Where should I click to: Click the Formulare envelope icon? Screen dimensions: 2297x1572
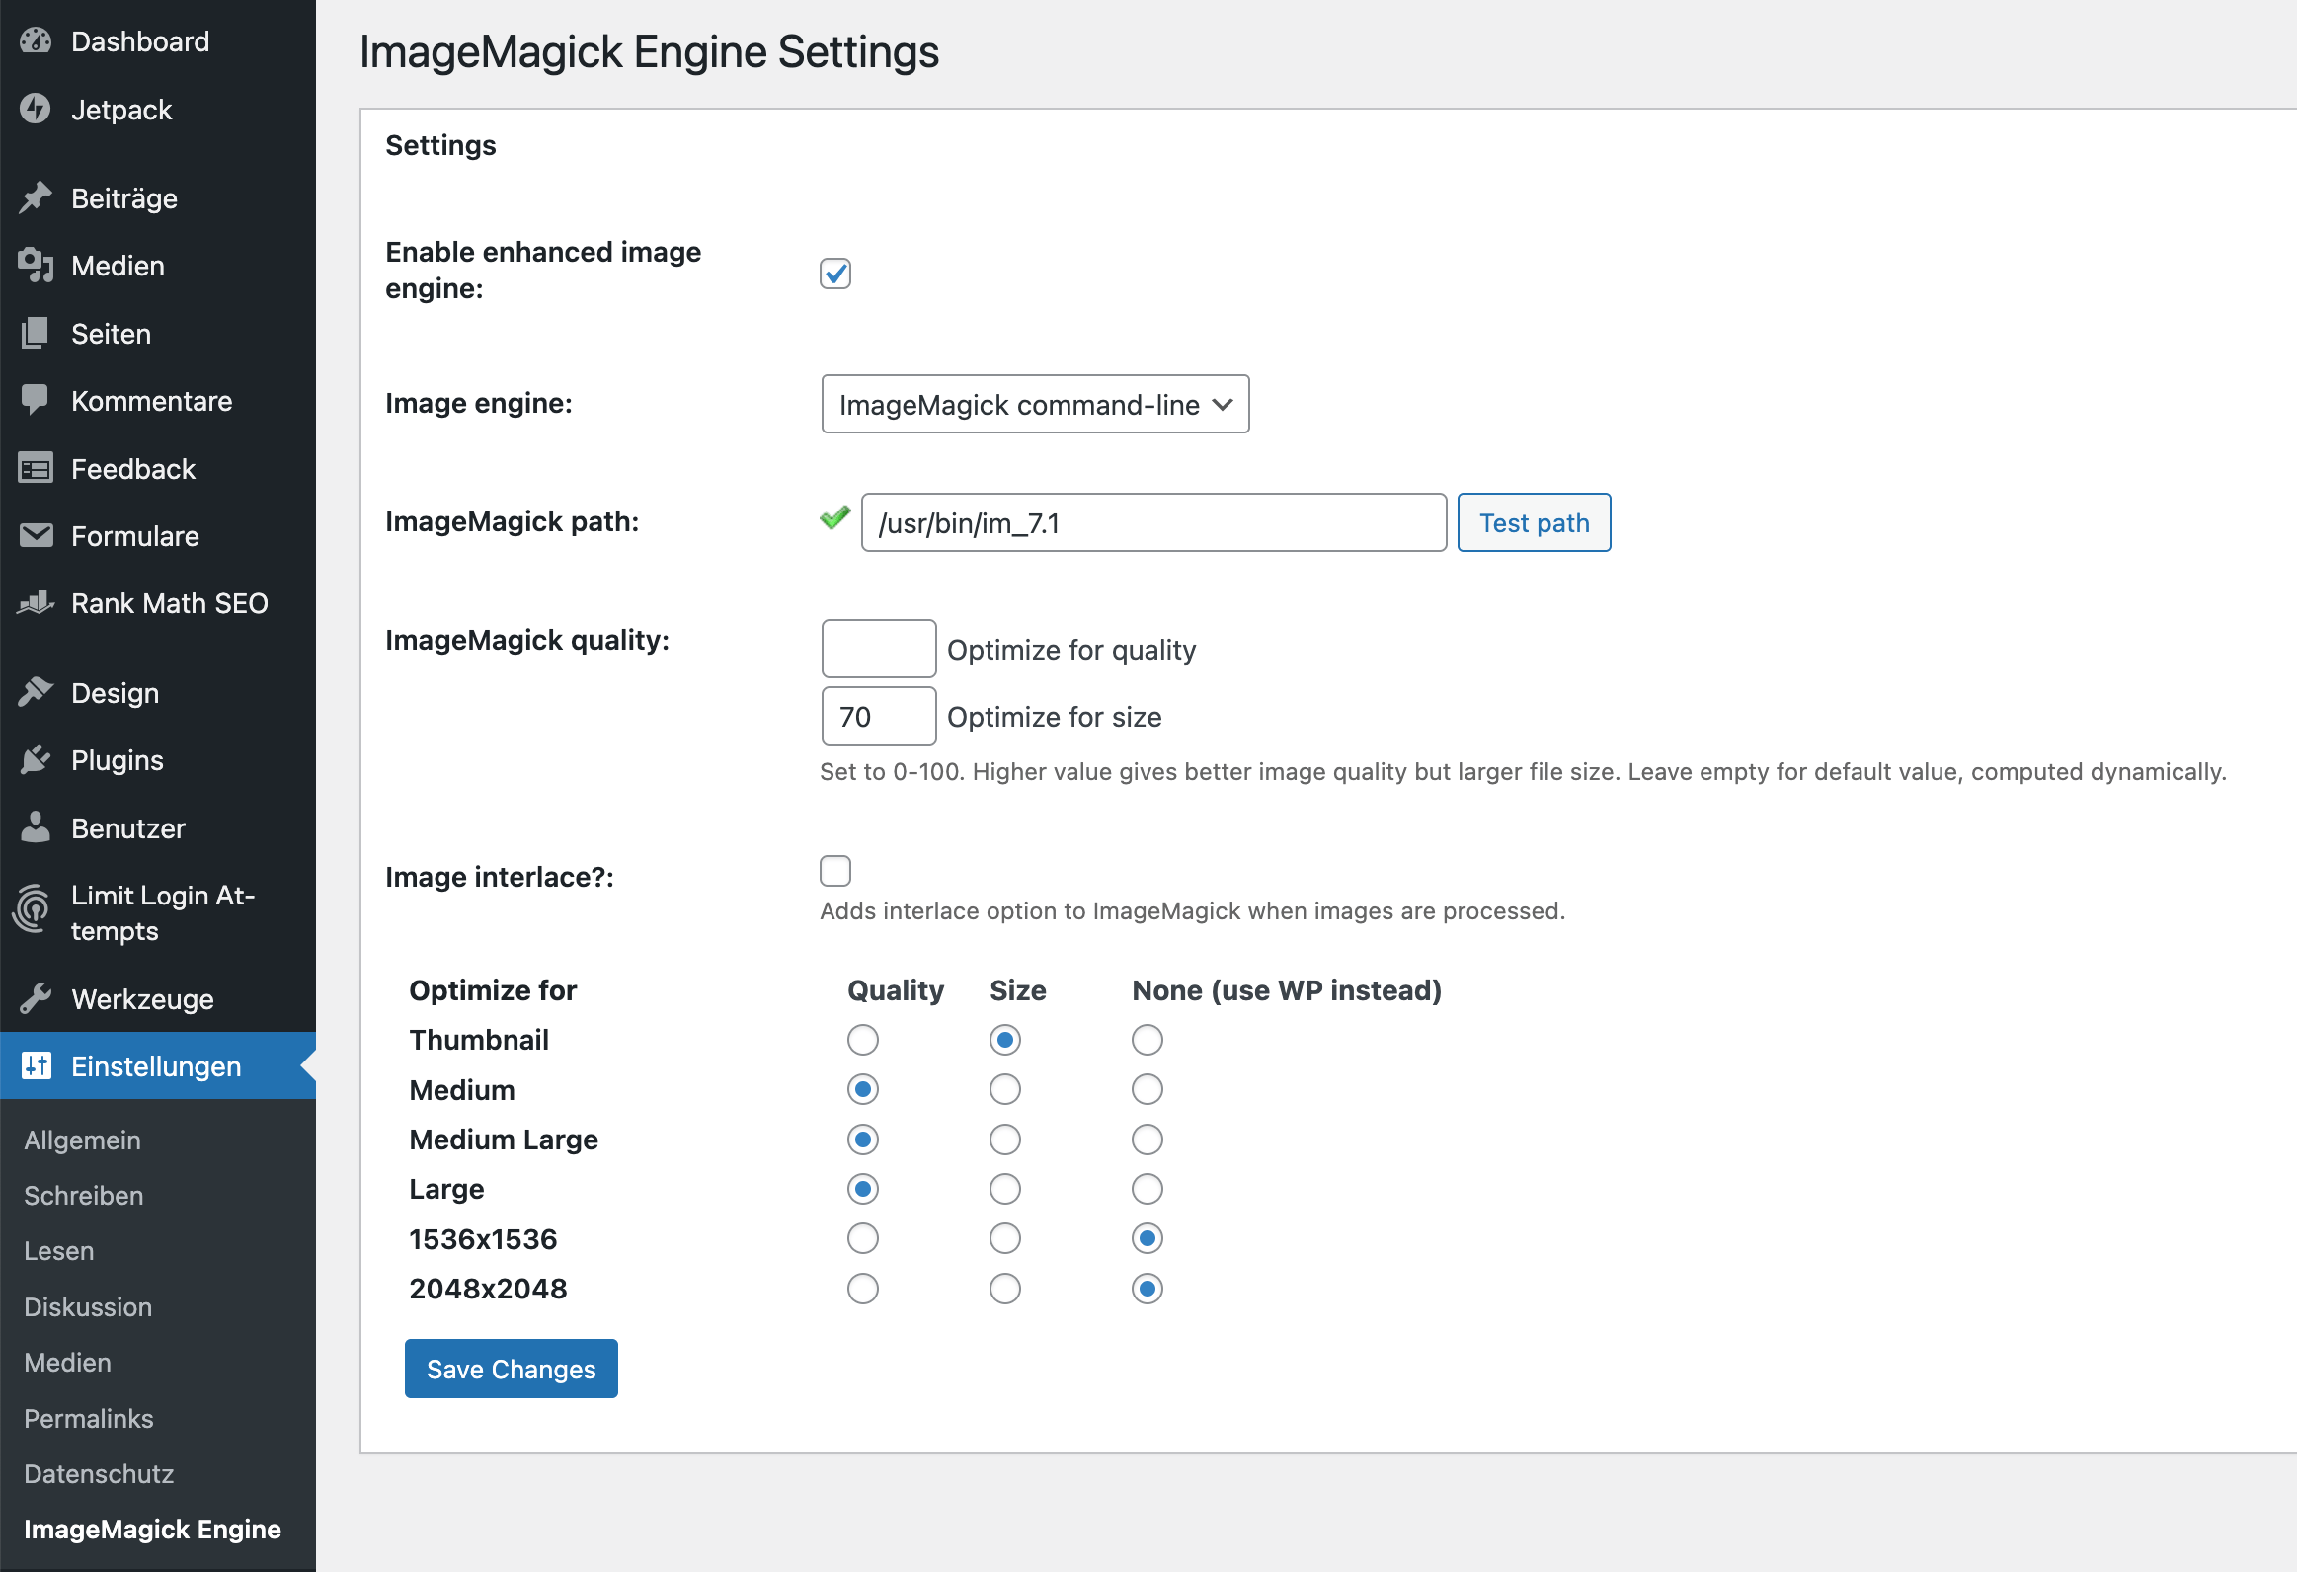point(36,535)
